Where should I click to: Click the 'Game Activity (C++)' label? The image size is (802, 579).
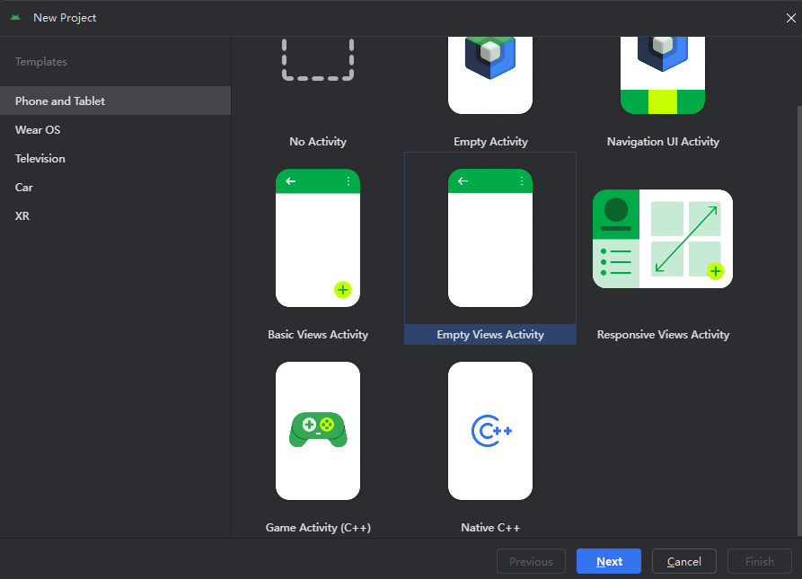pyautogui.click(x=318, y=528)
